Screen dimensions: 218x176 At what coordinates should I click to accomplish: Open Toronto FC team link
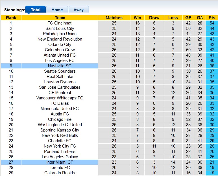60,168
